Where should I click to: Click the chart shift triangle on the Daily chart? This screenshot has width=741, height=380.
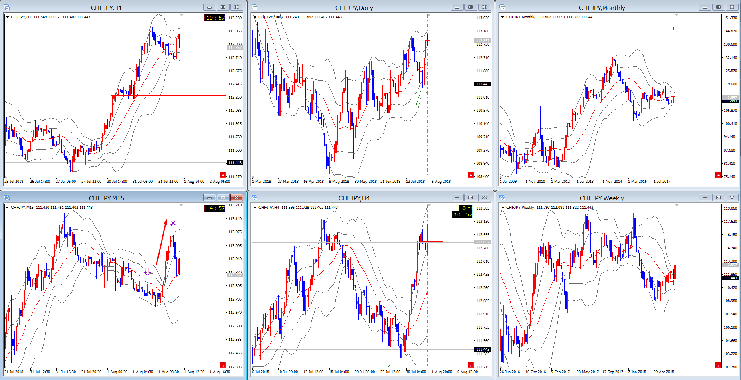429,16
